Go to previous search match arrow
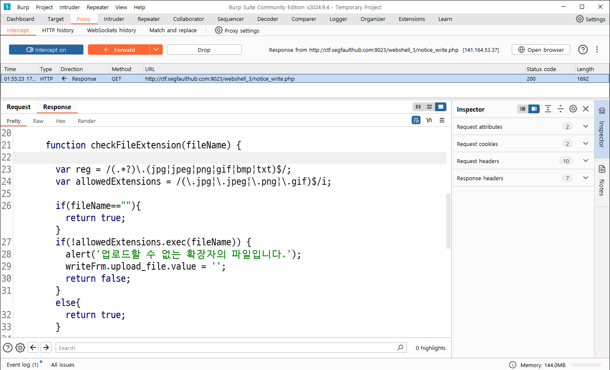Image resolution: width=610 pixels, height=370 pixels. [x=33, y=347]
